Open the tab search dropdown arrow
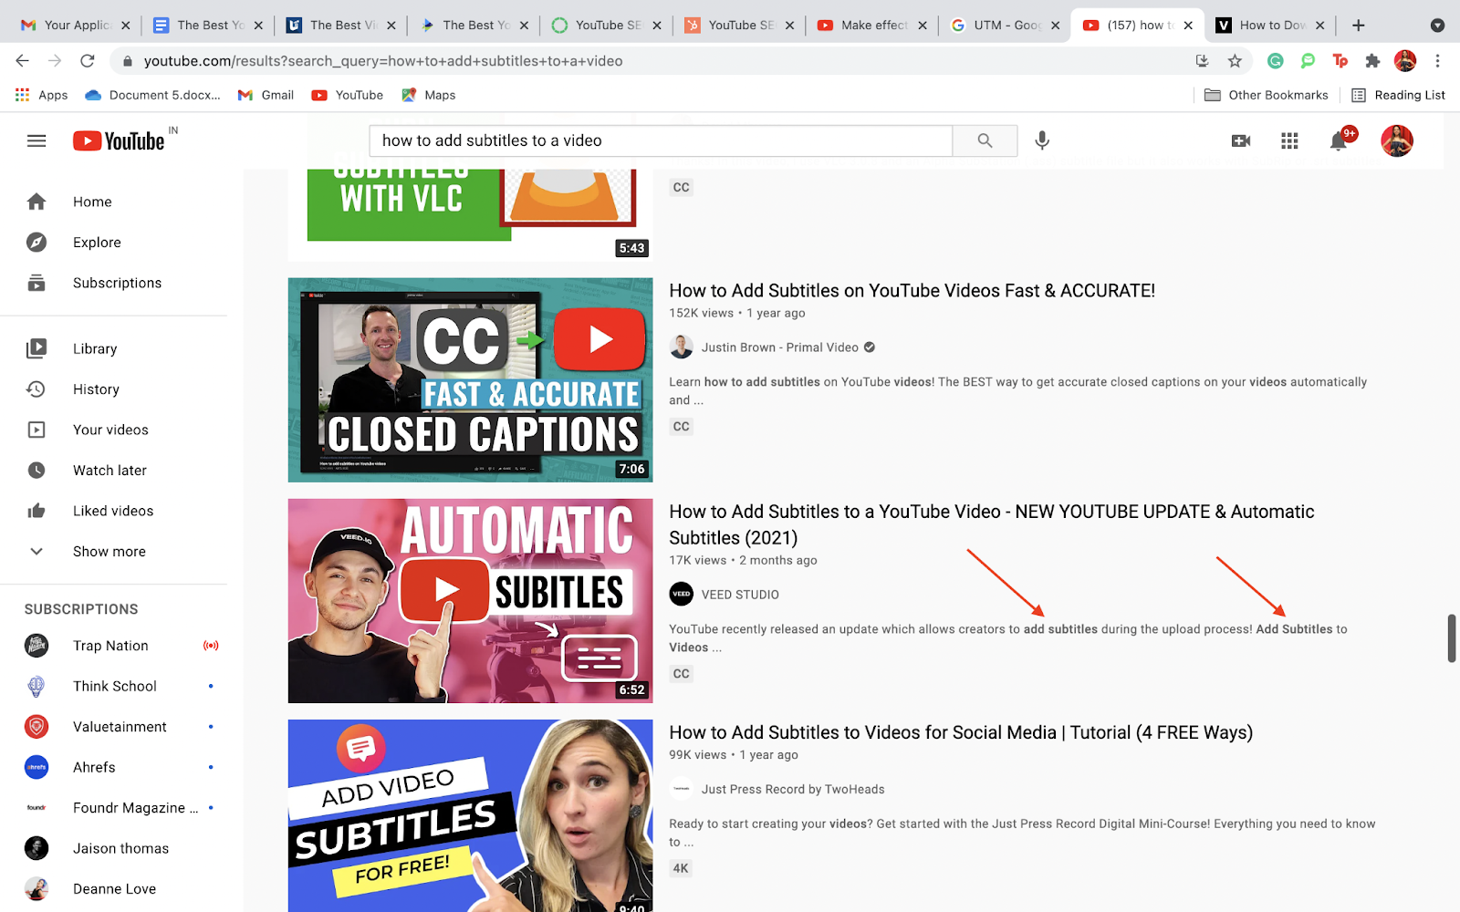 [1437, 26]
